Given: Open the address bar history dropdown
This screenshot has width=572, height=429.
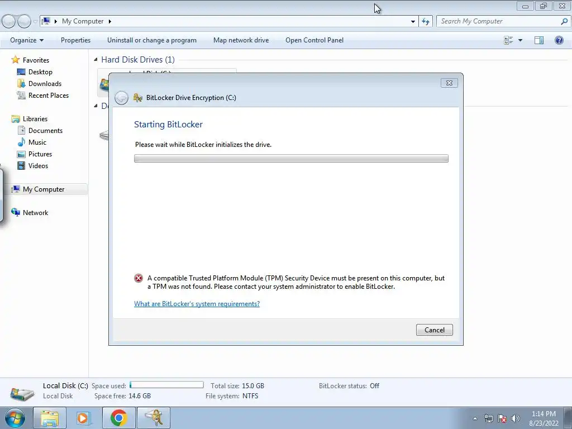Looking at the screenshot, I should [413, 21].
